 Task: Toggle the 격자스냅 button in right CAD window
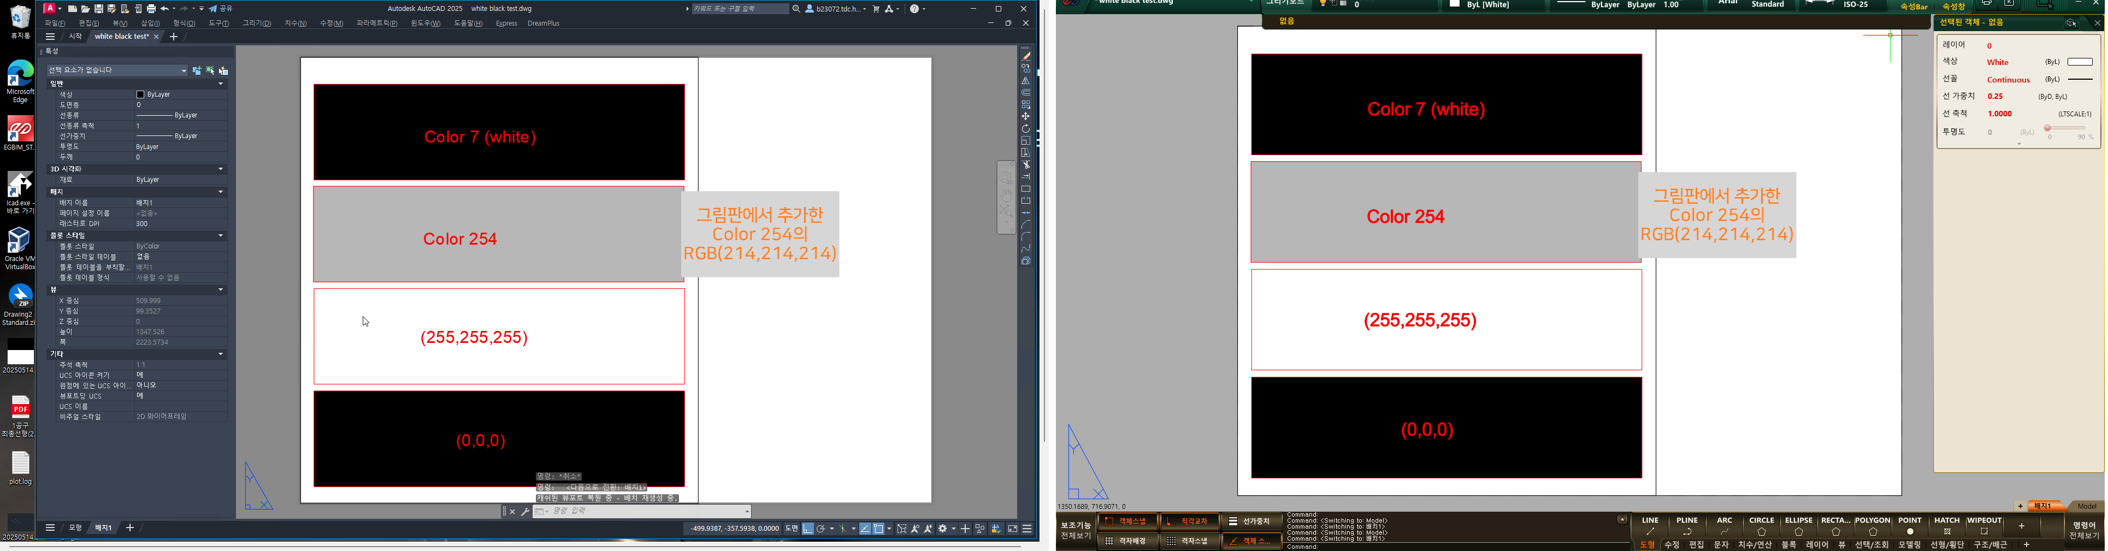click(1190, 541)
